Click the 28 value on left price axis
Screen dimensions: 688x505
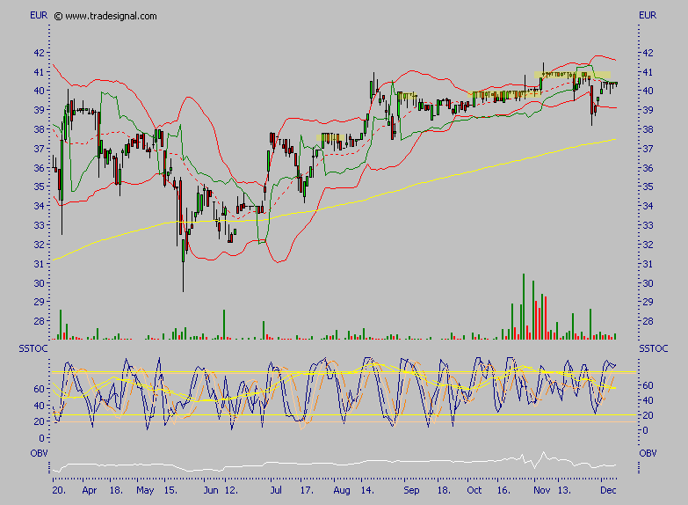[39, 321]
